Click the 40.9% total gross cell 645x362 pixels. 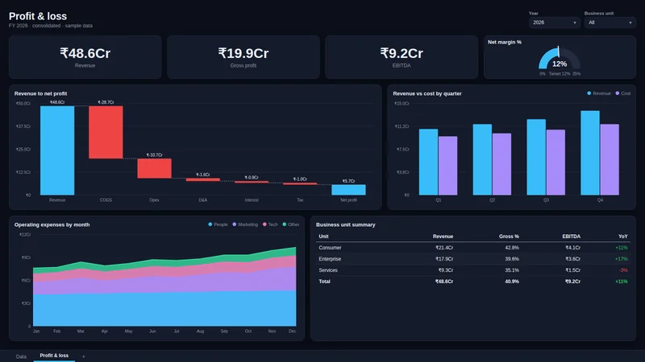[x=512, y=282]
